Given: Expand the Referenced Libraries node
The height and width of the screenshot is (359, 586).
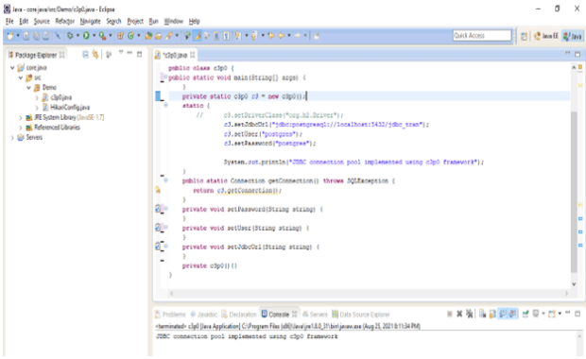Looking at the screenshot, I should tap(21, 128).
